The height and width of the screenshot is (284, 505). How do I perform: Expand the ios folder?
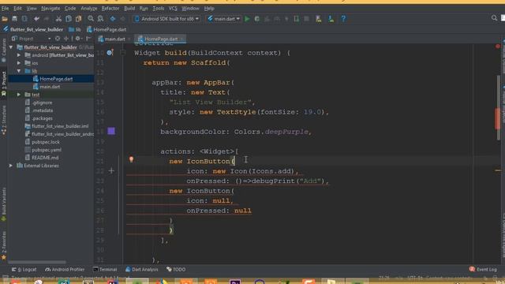tap(19, 63)
